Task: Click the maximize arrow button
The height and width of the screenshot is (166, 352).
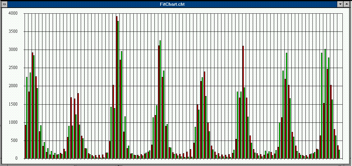Action: pyautogui.click(x=347, y=4)
